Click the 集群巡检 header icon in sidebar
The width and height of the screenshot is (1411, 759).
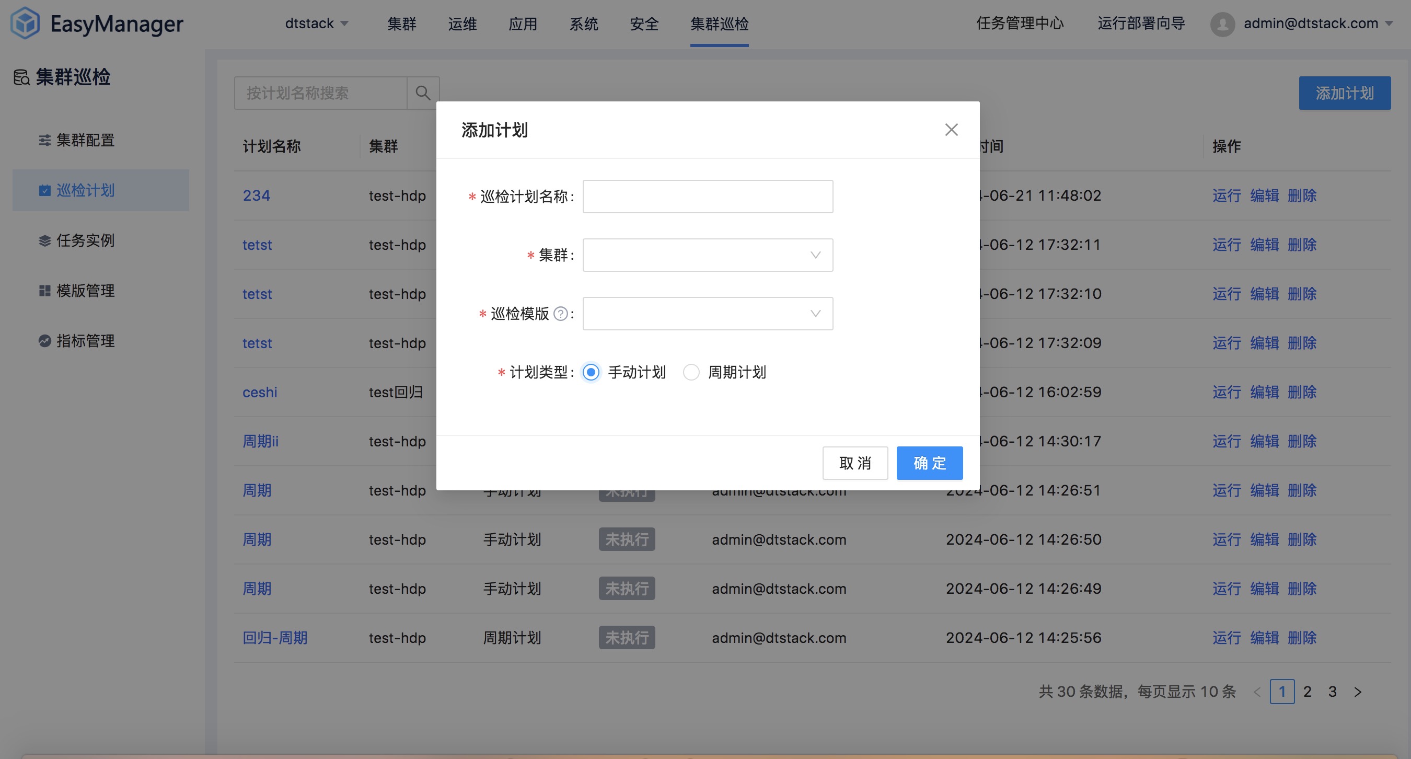pyautogui.click(x=22, y=77)
